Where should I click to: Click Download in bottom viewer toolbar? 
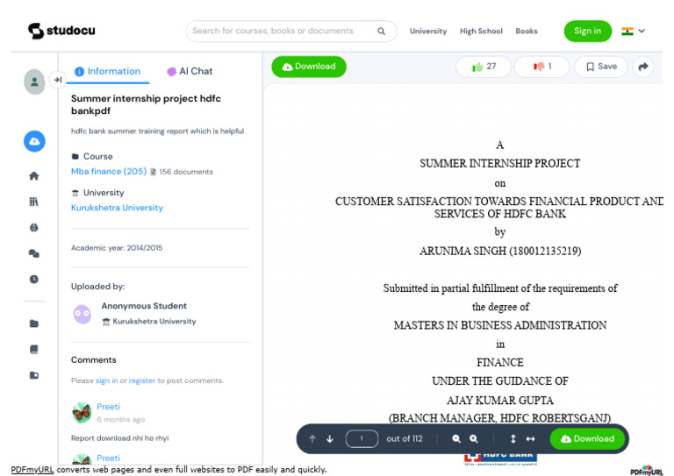[588, 438]
